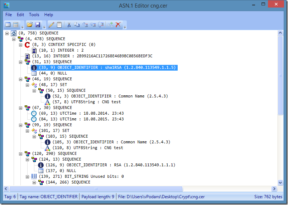
Task: Click the pencil edit icon in toolbar
Action: pyautogui.click(x=51, y=25)
